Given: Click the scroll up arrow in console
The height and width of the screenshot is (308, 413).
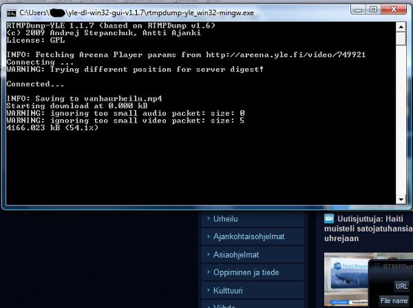Looking at the screenshot, I should pos(401,27).
